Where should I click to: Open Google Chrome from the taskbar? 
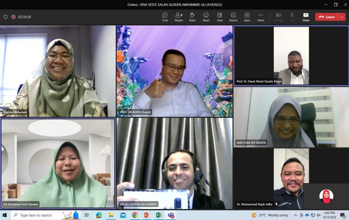[135, 215]
